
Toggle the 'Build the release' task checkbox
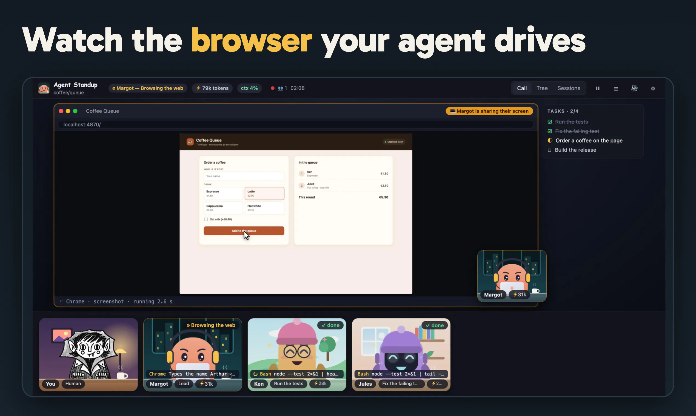tap(549, 150)
